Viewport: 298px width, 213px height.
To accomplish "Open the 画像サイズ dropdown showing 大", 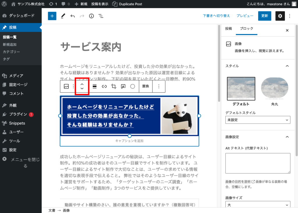I will [x=258, y=205].
